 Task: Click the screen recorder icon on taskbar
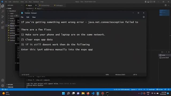click(103, 93)
